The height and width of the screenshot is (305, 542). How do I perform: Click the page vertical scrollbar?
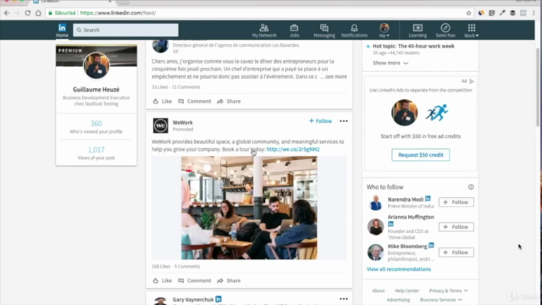point(538,86)
